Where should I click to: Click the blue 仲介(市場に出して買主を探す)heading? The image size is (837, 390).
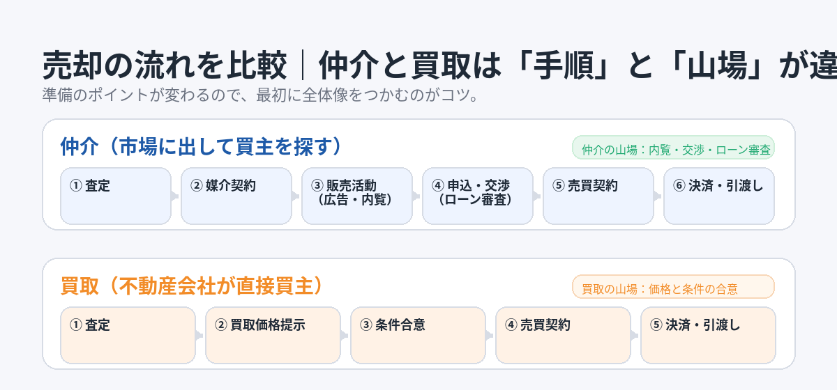[x=201, y=147]
